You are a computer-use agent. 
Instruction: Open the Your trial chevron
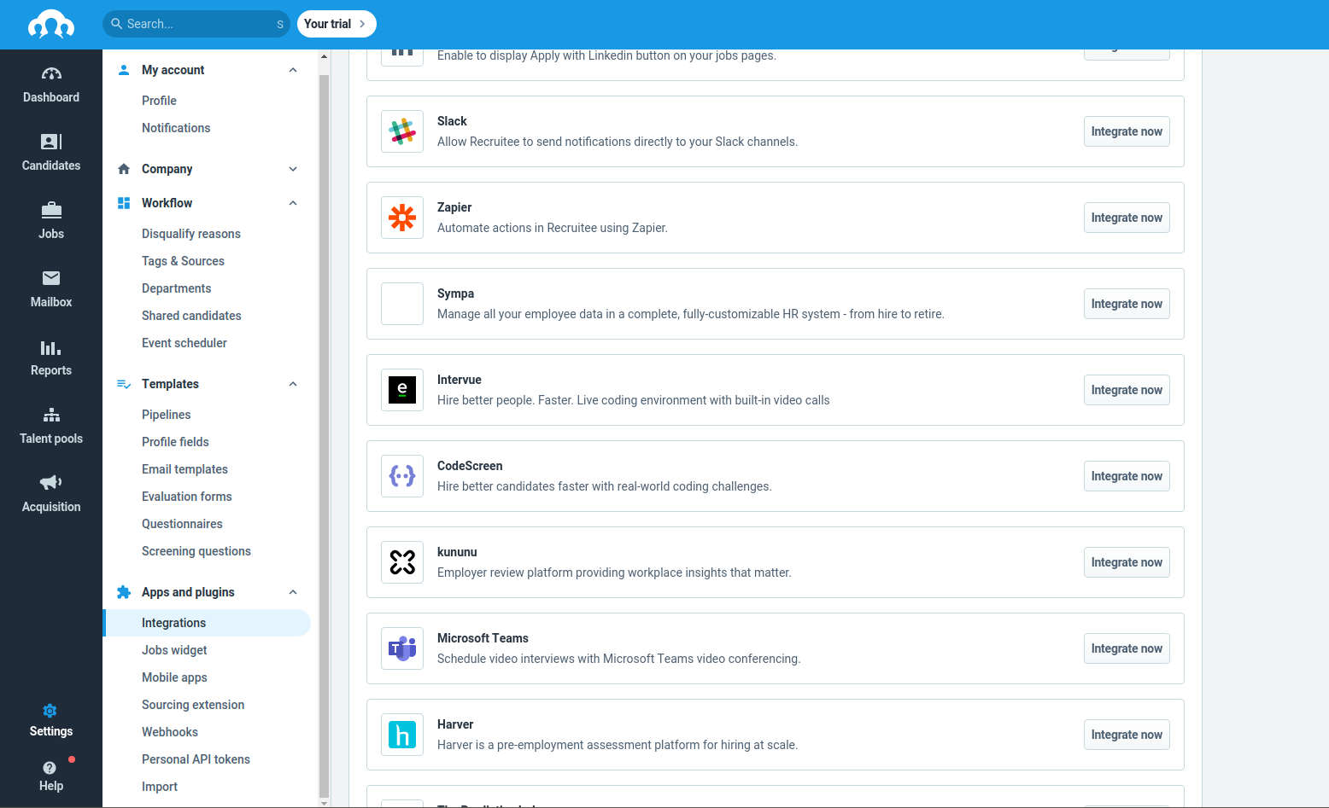coord(362,24)
